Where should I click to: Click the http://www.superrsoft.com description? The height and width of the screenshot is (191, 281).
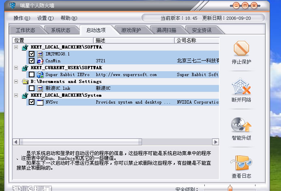click(127, 74)
